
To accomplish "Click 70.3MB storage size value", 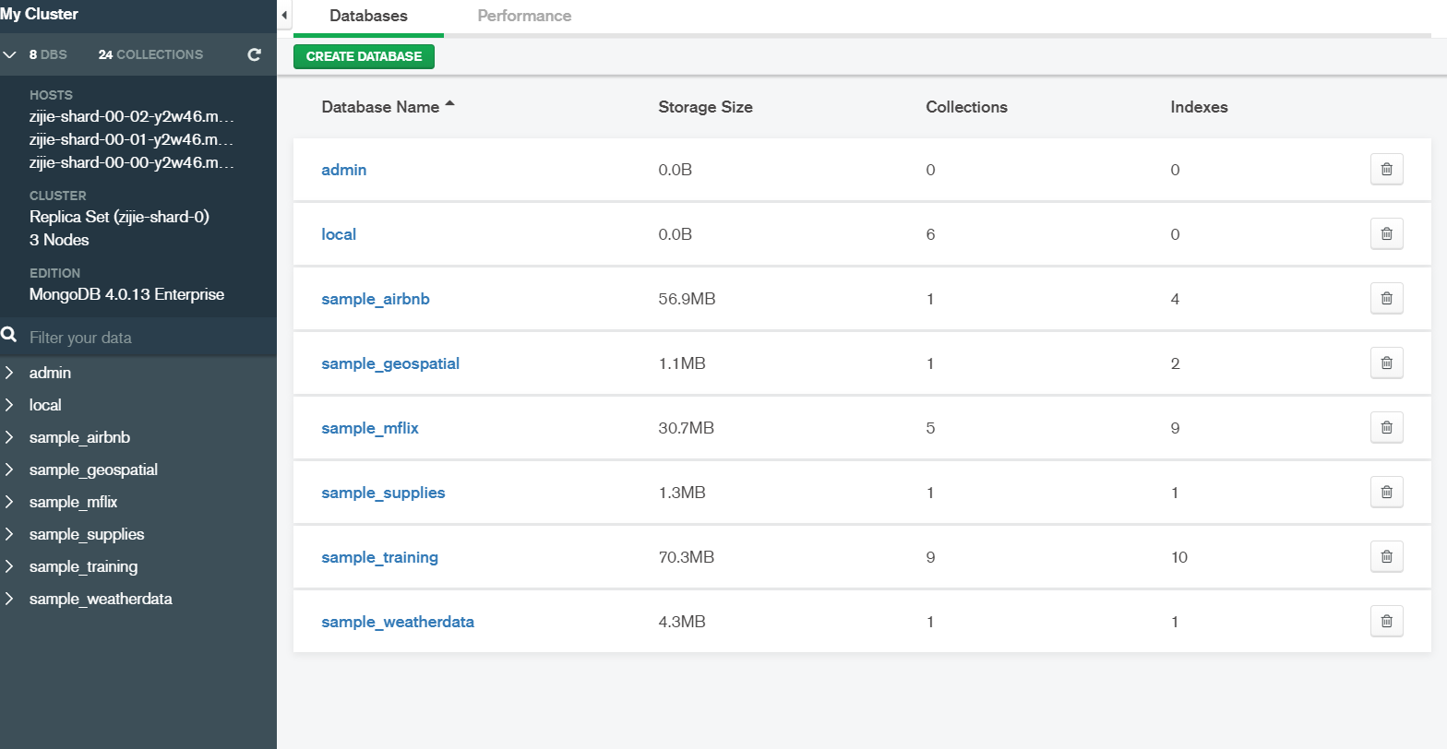I will [x=686, y=557].
